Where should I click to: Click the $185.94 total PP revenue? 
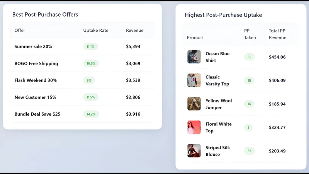277,104
